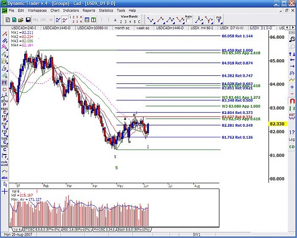Select the trend line T tool
This screenshot has height=238, width=297.
point(5,34)
